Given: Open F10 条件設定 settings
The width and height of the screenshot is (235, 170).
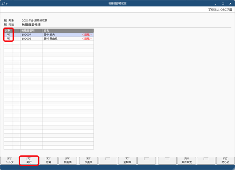Looking at the screenshot, I should click(187, 161).
